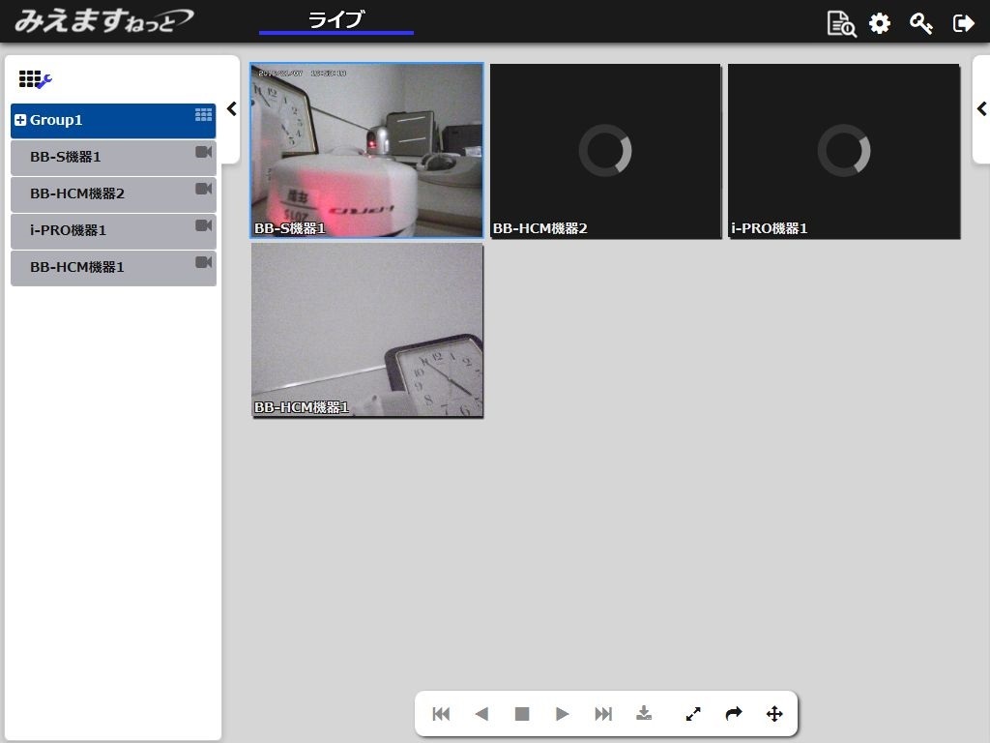
Task: Collapse the left camera list panel
Action: [x=231, y=109]
